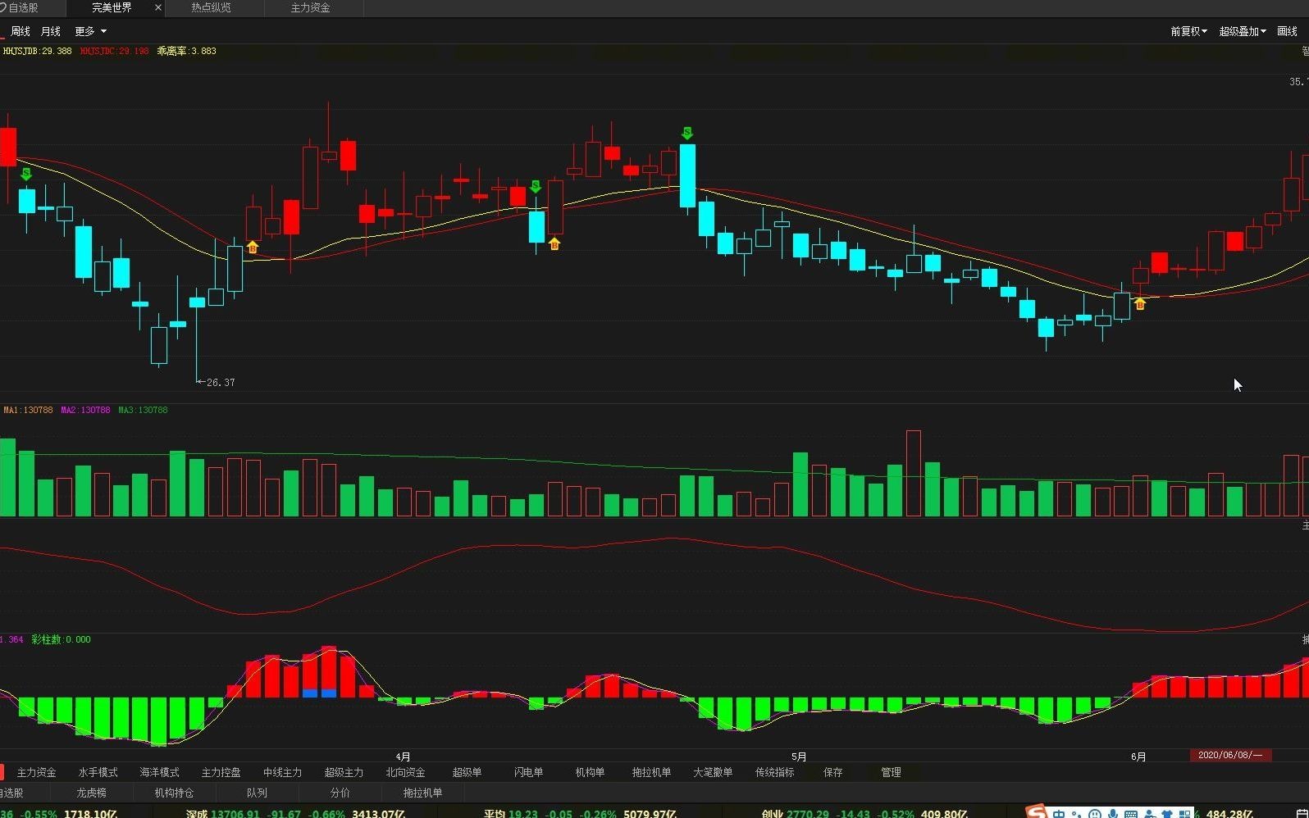1309x818 pixels.
Task: Click the B buy arrow before April
Action: coord(253,247)
